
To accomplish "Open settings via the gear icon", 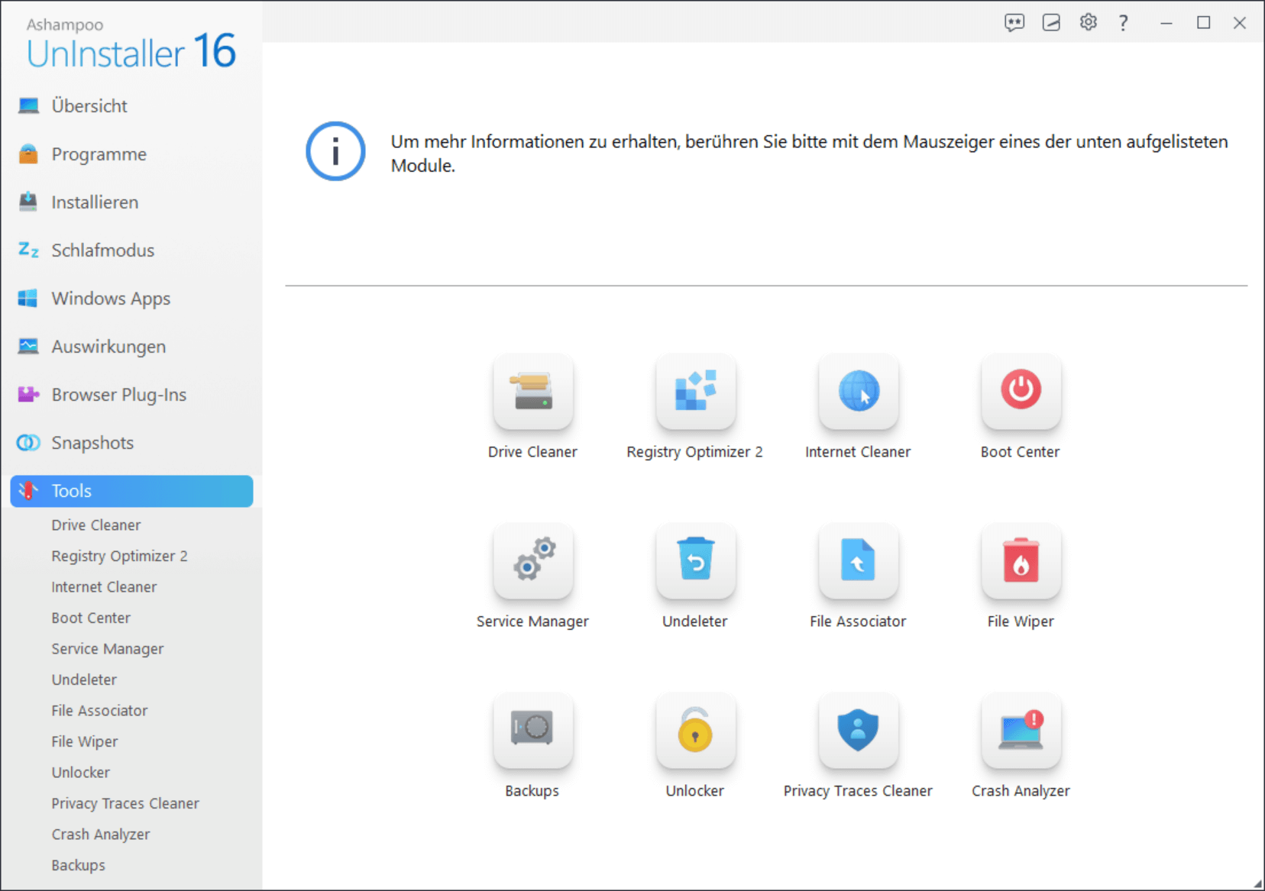I will (1088, 23).
